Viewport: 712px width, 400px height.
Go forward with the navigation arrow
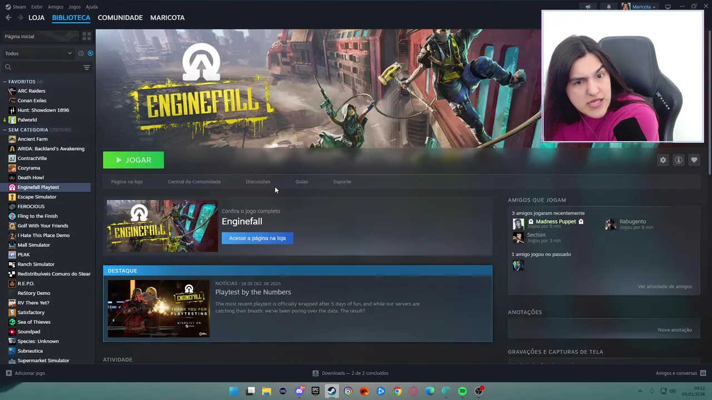20,18
